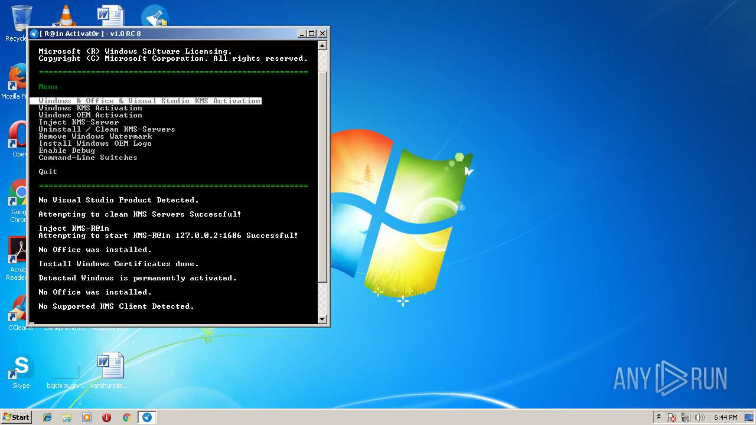
Task: Launch Google Chrome from the taskbar
Action: [126, 417]
